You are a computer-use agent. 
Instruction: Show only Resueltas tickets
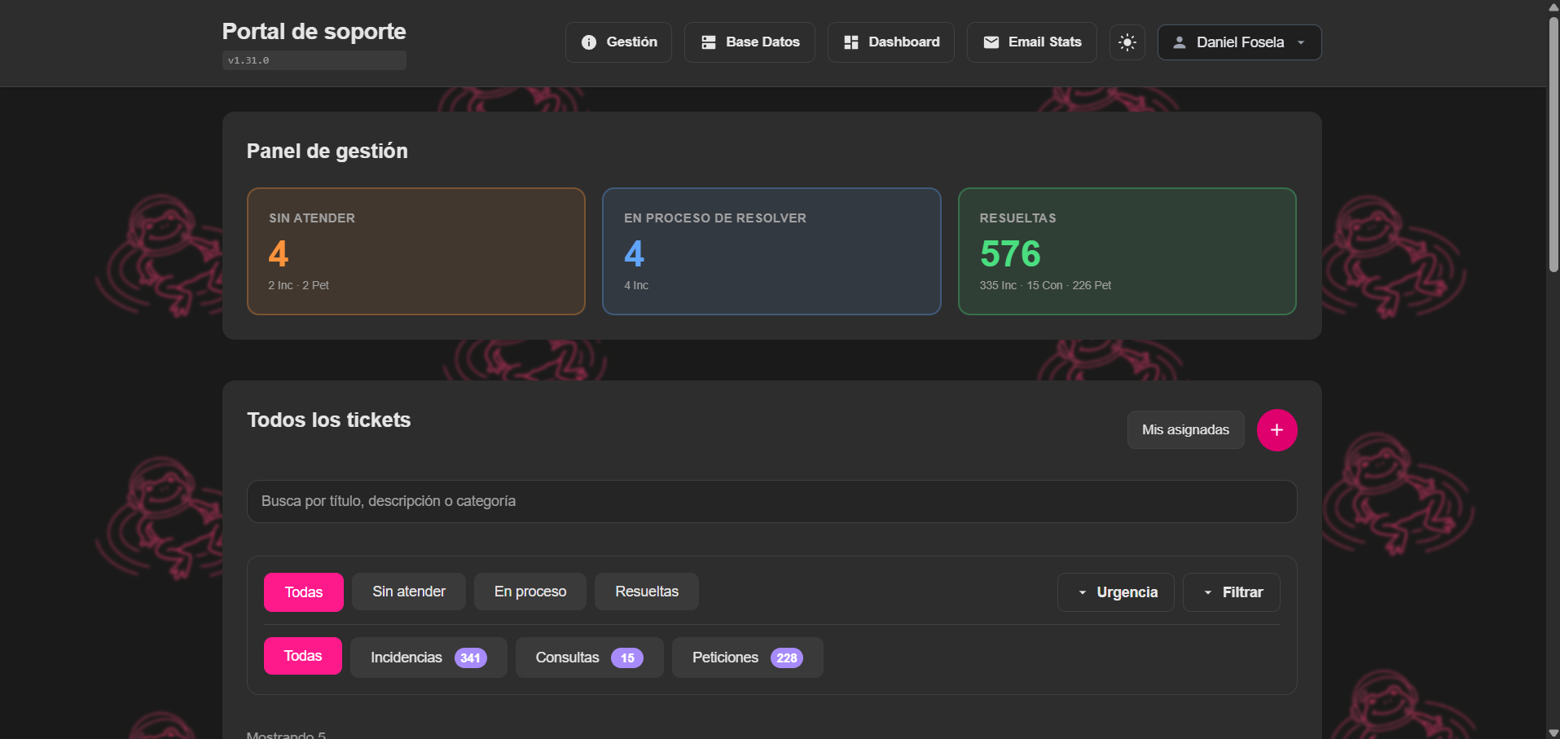point(646,592)
